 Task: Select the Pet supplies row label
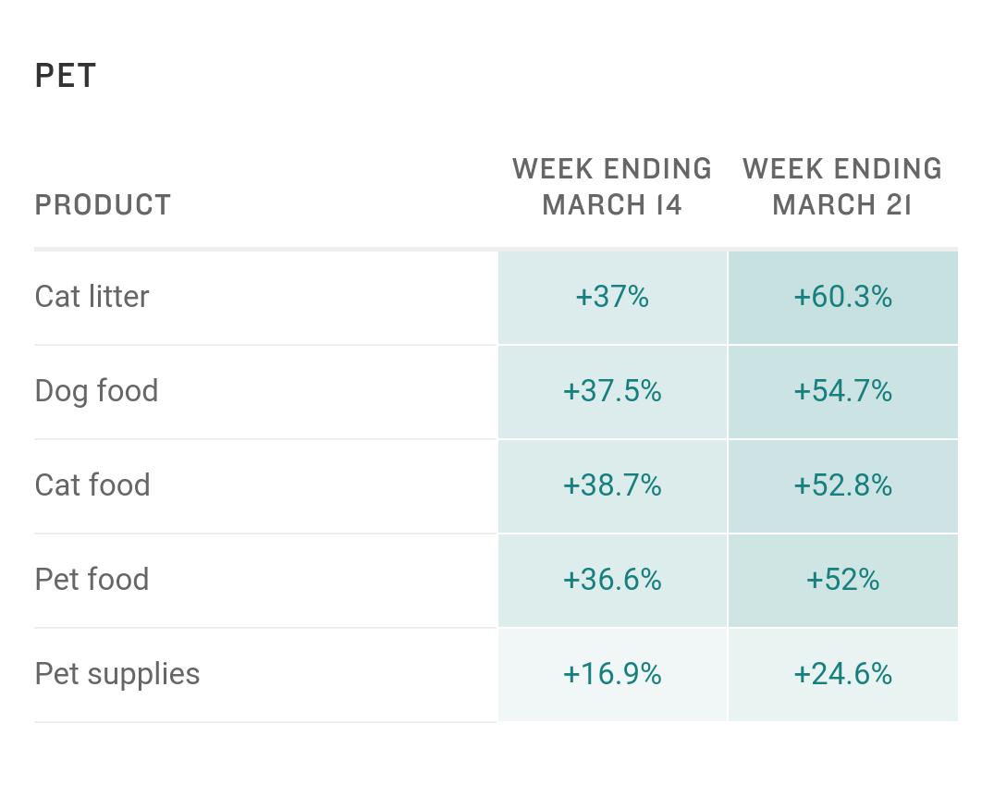click(x=117, y=674)
